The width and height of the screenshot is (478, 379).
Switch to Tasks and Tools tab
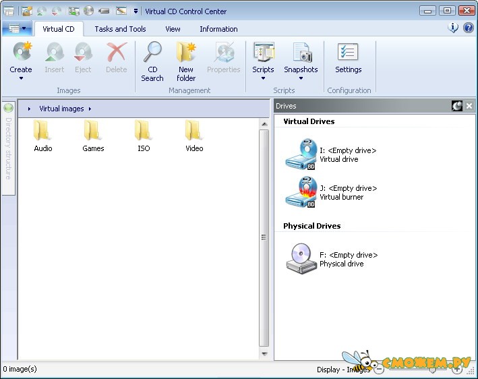coord(120,29)
